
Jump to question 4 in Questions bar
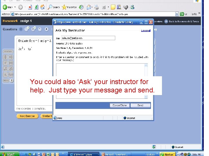click(x=46, y=29)
